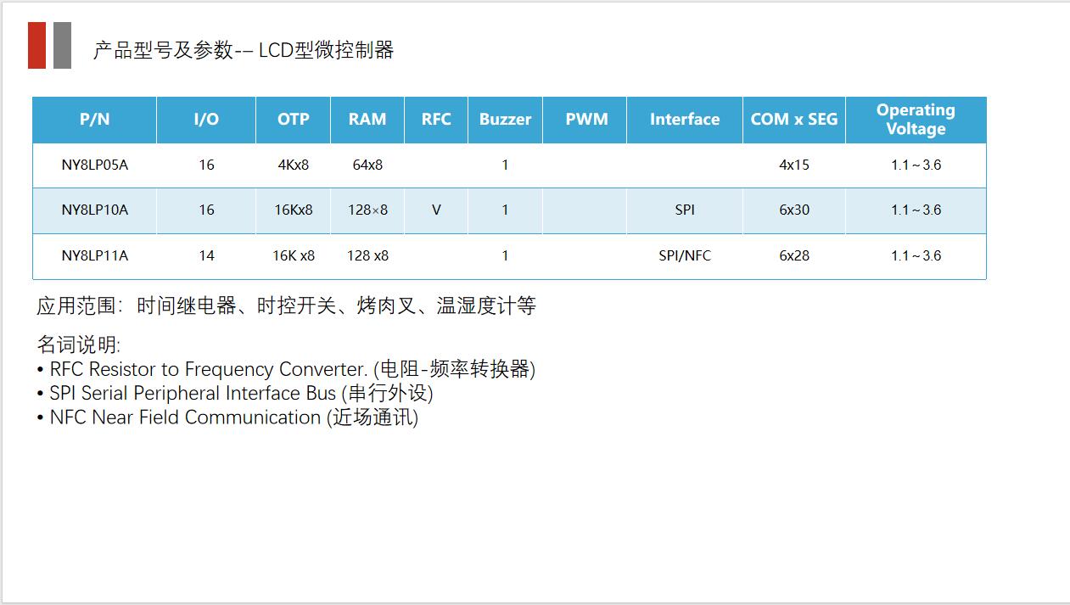Select the P/N column header

point(94,120)
